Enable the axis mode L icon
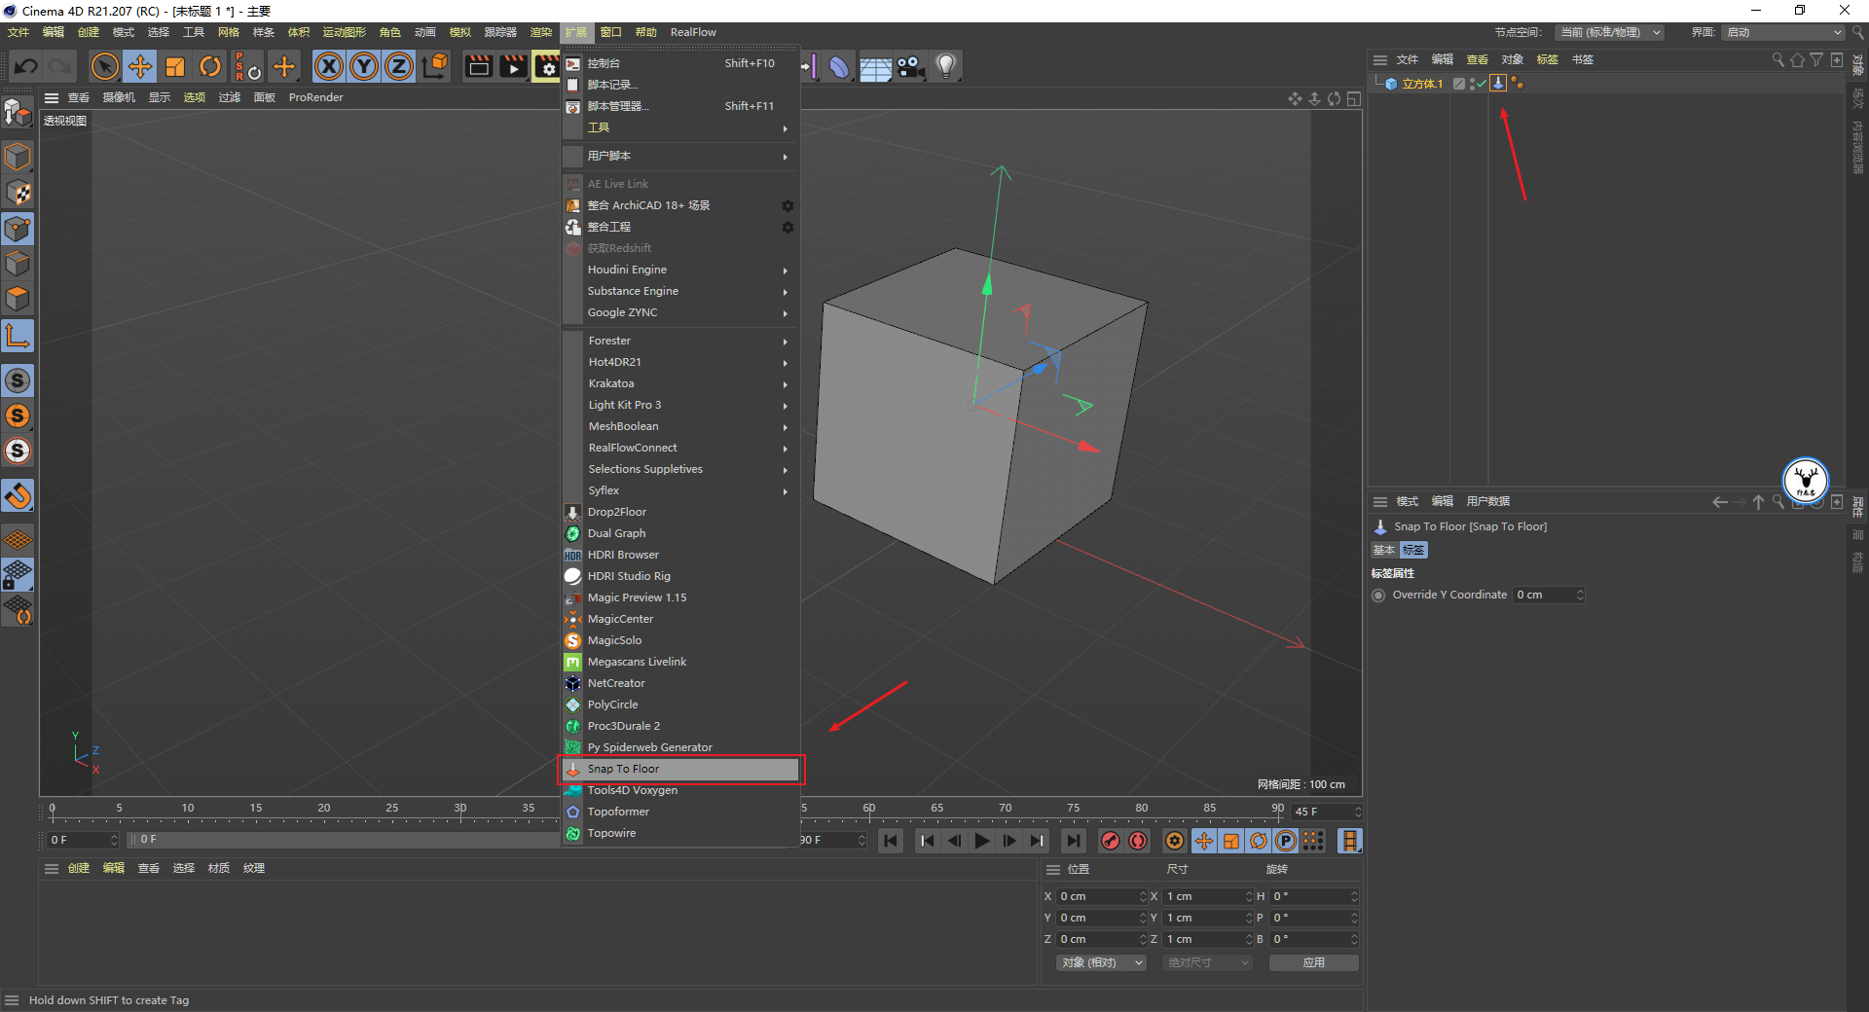 pyautogui.click(x=18, y=337)
